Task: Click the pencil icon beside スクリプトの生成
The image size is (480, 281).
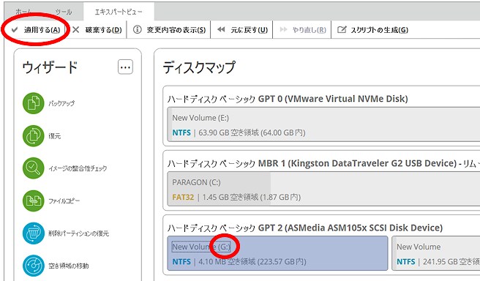Action: click(342, 29)
